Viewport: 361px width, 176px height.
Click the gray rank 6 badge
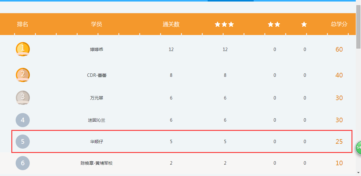click(23, 163)
